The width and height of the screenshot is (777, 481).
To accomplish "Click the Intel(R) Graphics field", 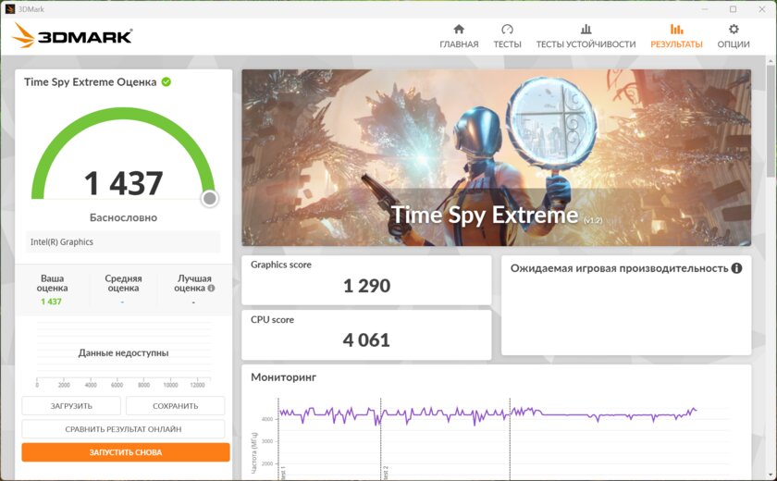I will point(123,241).
